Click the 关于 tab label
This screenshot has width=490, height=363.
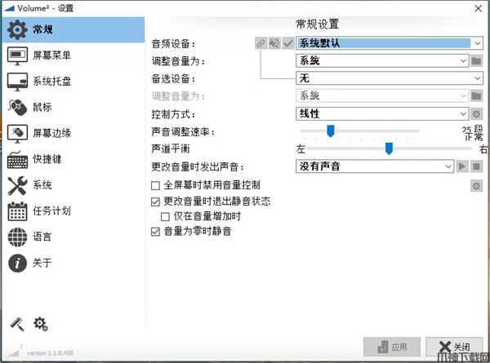click(42, 263)
